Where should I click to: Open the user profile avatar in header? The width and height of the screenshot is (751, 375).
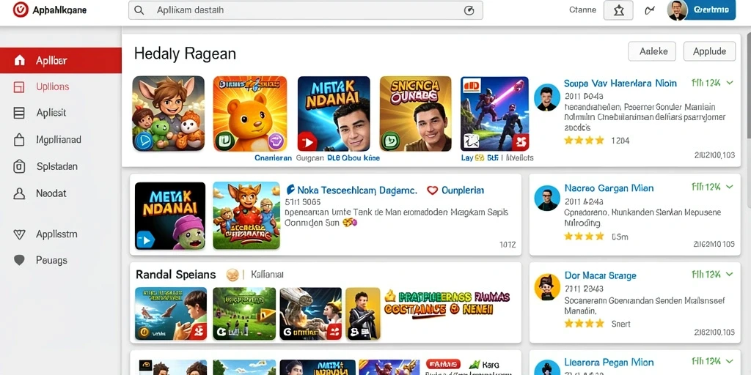(677, 10)
